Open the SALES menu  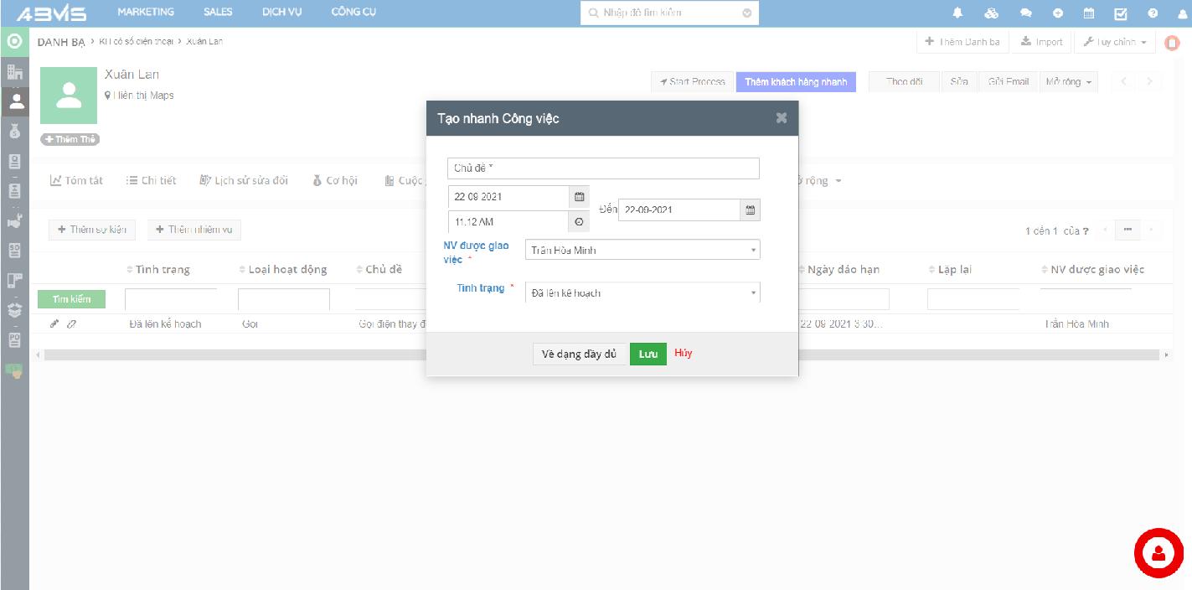pos(218,12)
